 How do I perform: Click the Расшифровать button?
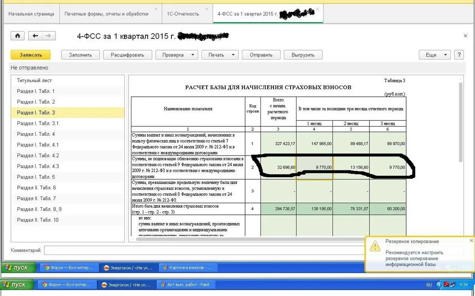pyautogui.click(x=127, y=55)
